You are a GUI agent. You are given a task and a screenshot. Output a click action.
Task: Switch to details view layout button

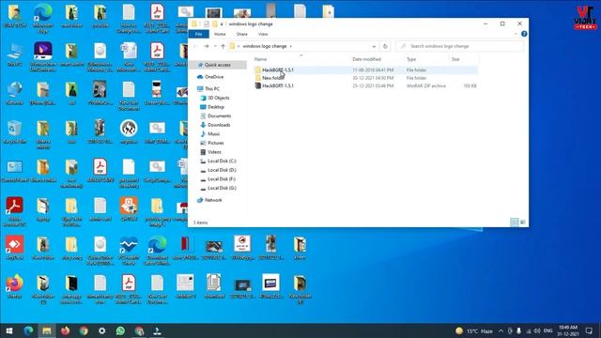click(514, 223)
